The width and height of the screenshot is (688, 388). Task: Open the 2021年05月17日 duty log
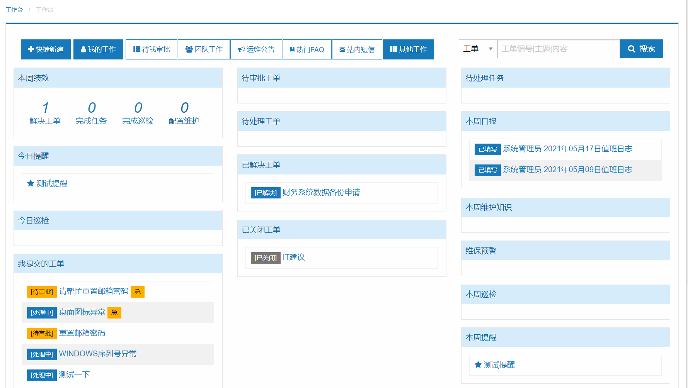click(x=567, y=149)
